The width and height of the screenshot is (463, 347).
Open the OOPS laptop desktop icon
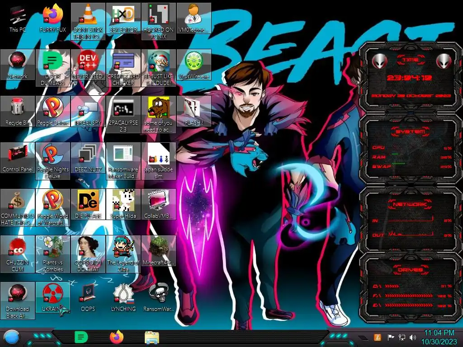(88, 297)
